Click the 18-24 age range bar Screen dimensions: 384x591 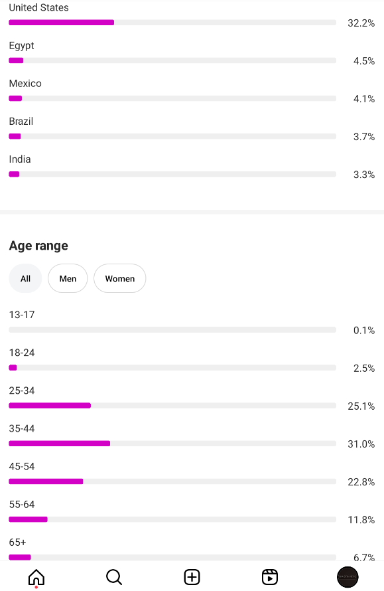pyautogui.click(x=172, y=367)
